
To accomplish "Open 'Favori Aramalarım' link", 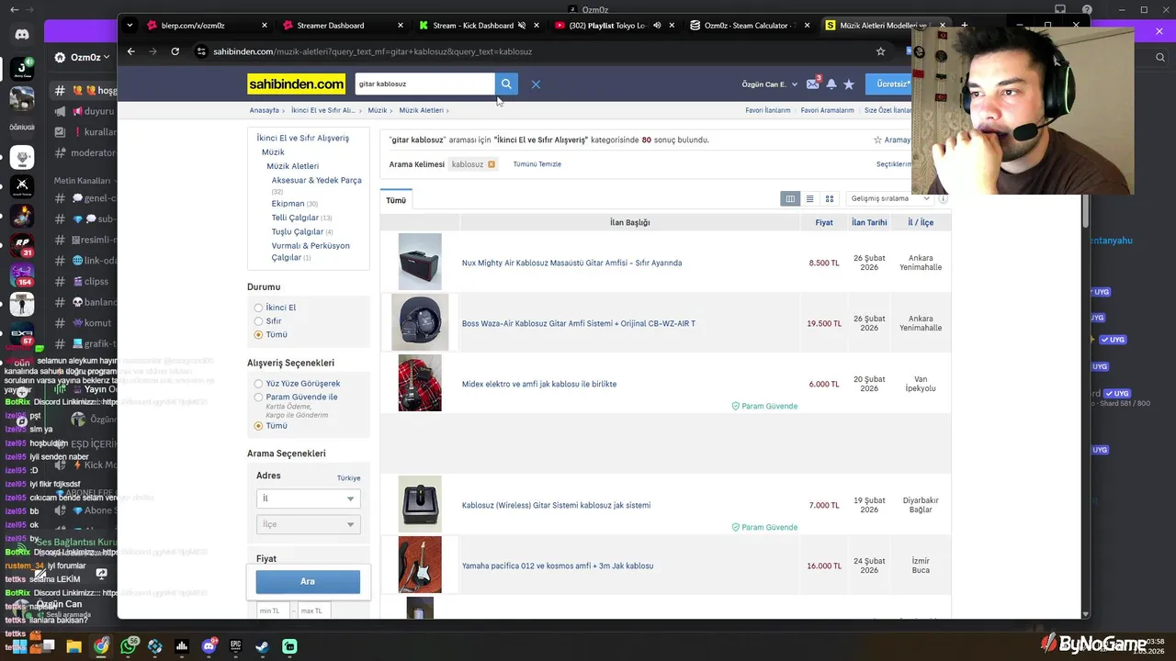I will click(827, 110).
